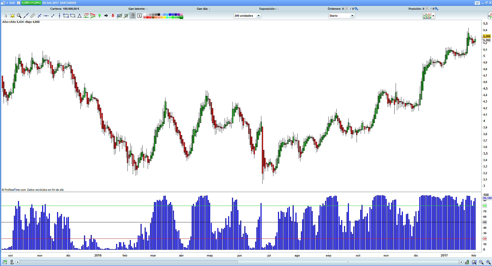Select the ellipse drawing tool

(x=73, y=16)
